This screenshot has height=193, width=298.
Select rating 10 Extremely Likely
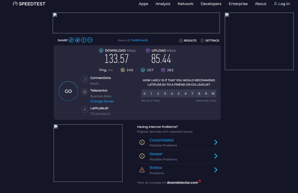213,93
